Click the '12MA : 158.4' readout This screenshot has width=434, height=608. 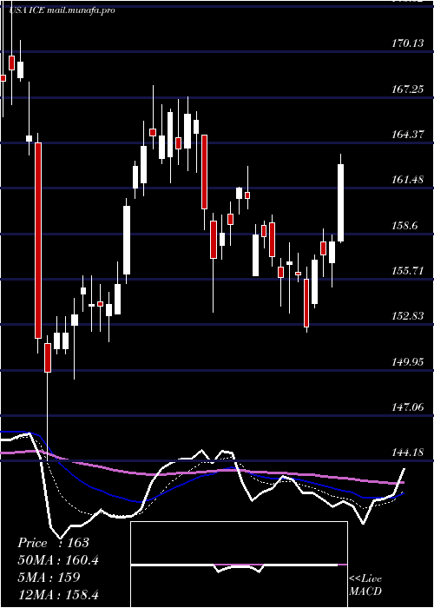[58, 594]
